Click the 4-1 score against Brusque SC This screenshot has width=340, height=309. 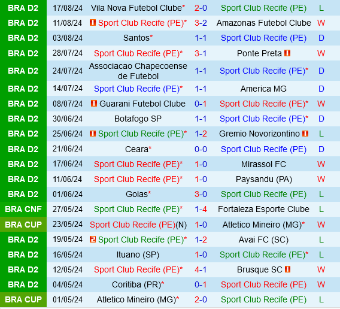[201, 269]
